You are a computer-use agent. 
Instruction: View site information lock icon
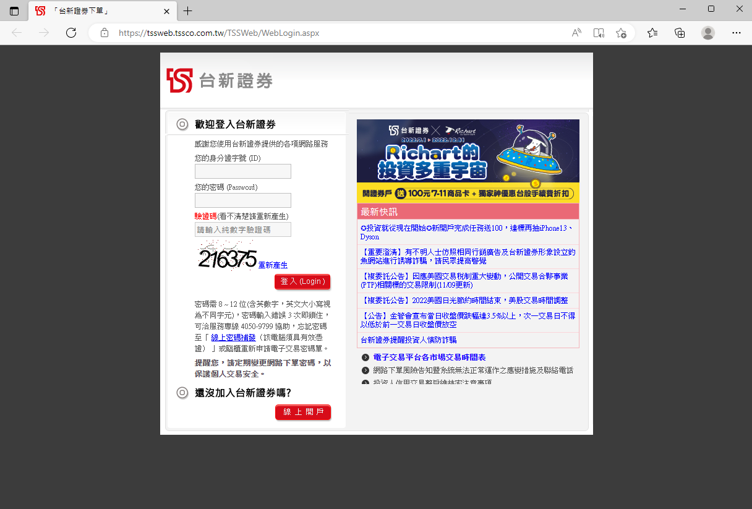[x=105, y=33]
